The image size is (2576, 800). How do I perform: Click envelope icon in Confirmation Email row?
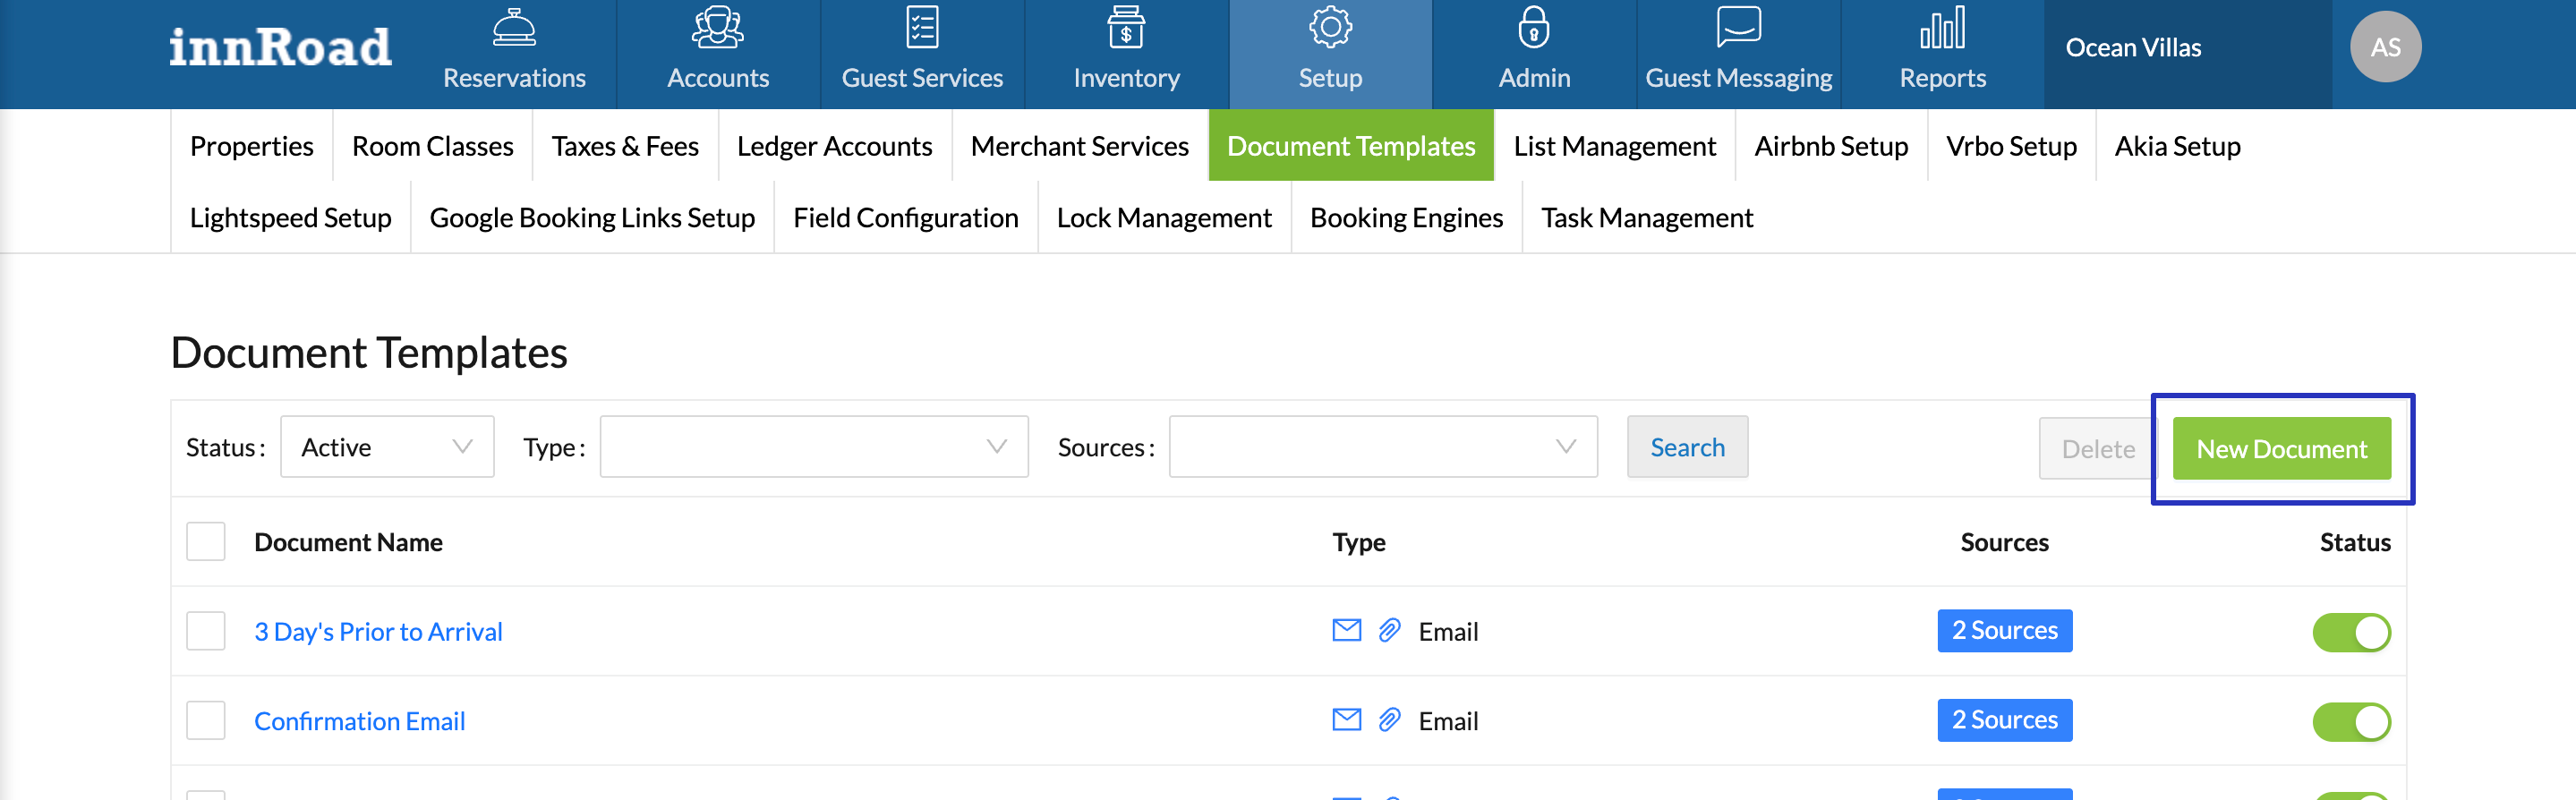pos(1347,720)
